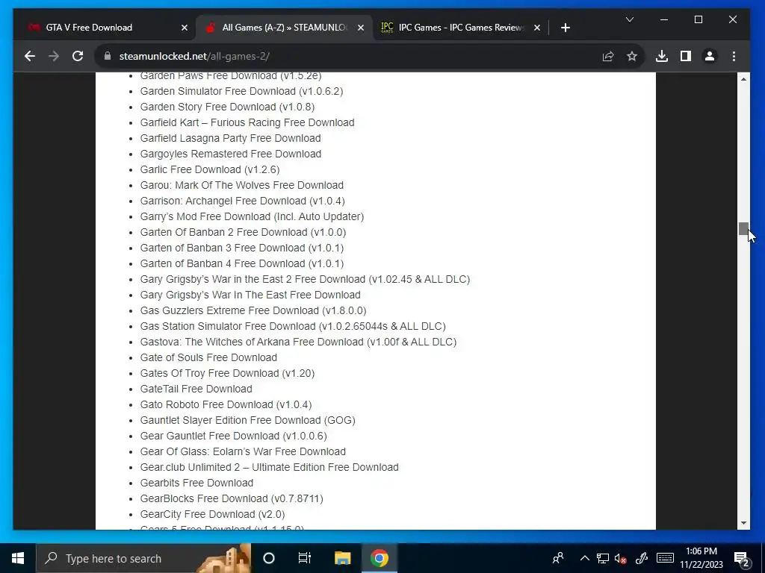Open Cortana from the taskbar
This screenshot has width=765, height=573.
click(x=269, y=558)
